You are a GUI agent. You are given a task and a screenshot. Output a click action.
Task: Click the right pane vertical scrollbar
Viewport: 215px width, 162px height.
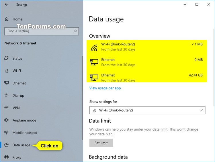tap(214, 68)
